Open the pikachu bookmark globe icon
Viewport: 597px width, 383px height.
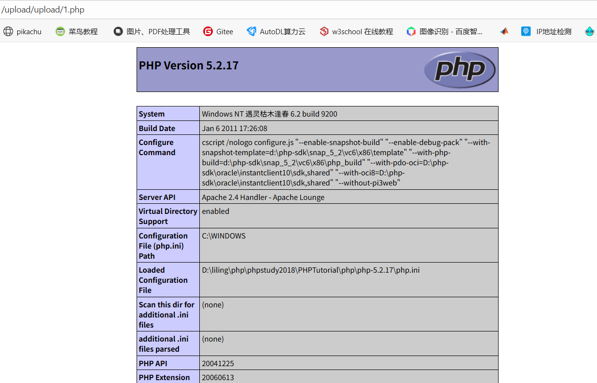click(x=8, y=31)
